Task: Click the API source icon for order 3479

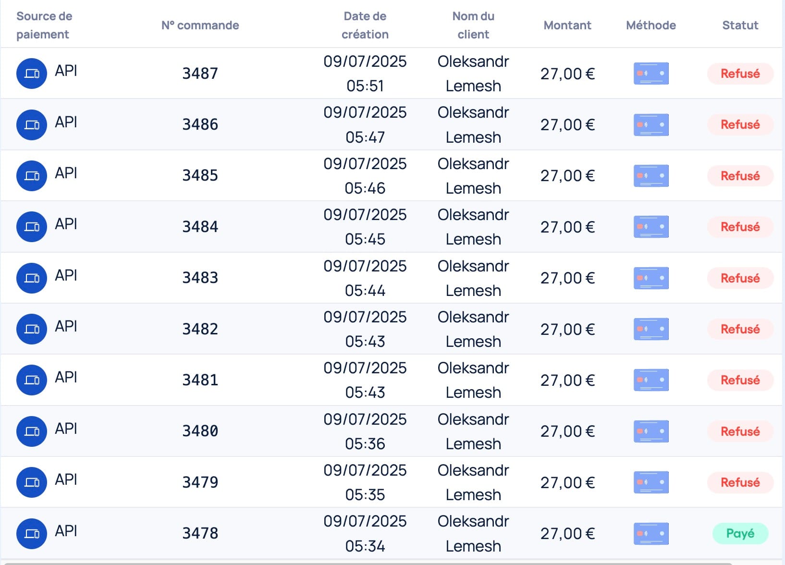Action: coord(32,482)
